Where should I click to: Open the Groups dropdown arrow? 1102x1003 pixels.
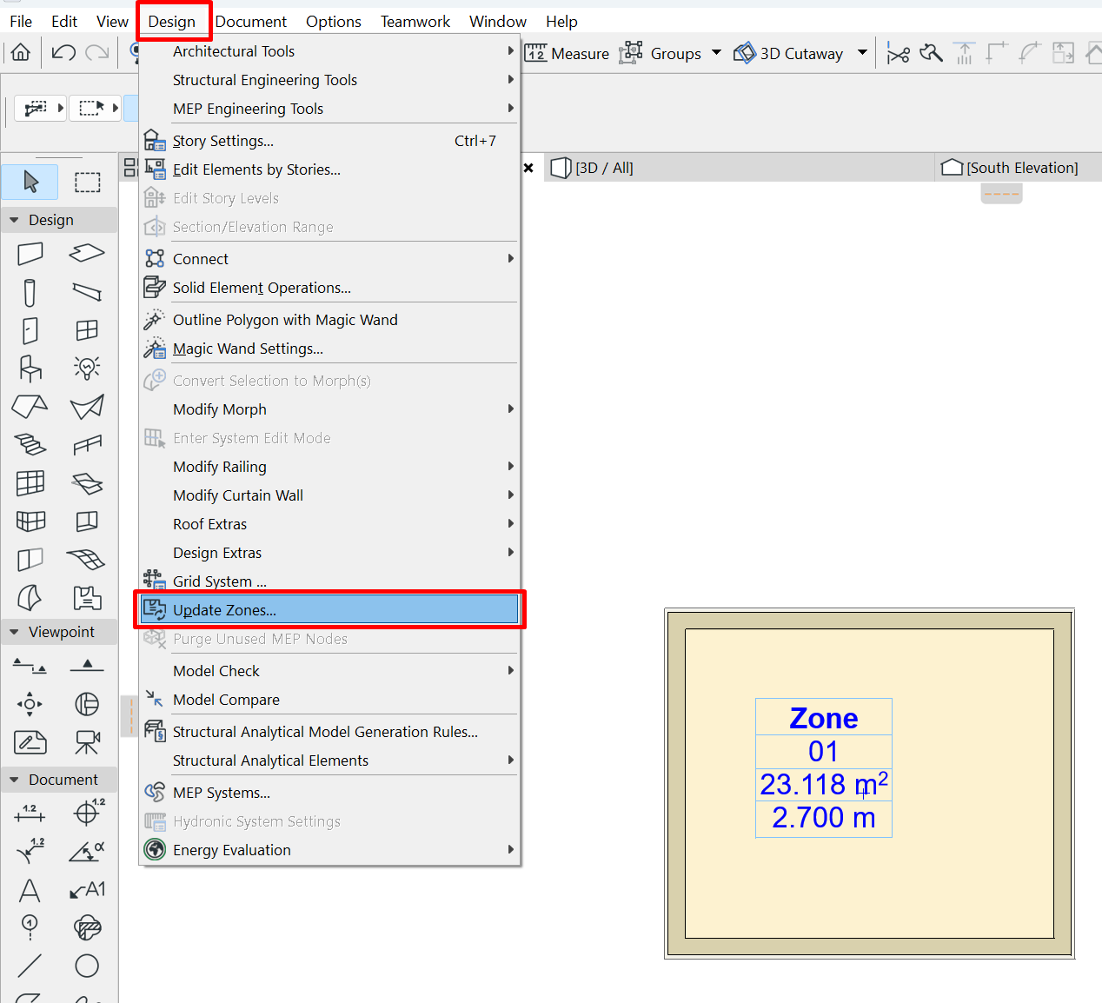tap(716, 53)
